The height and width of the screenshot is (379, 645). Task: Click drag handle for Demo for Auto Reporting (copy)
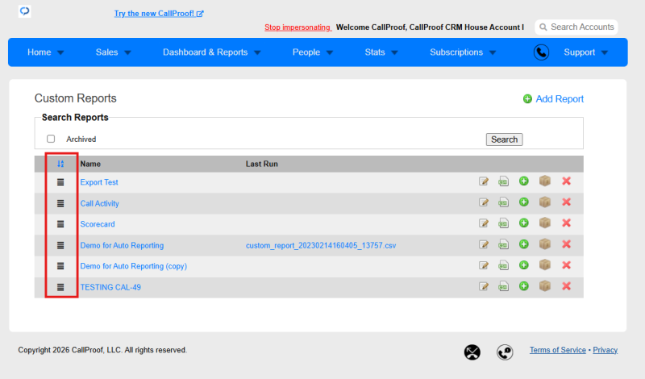point(60,266)
